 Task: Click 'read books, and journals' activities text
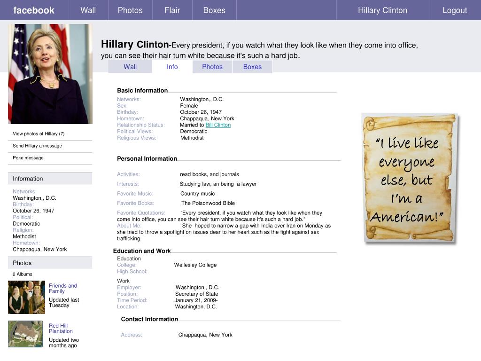[x=209, y=174]
